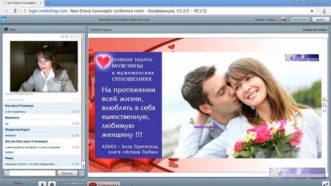331x186 pixels.
Task: Click the Выйти logout button
Action: [321, 20]
